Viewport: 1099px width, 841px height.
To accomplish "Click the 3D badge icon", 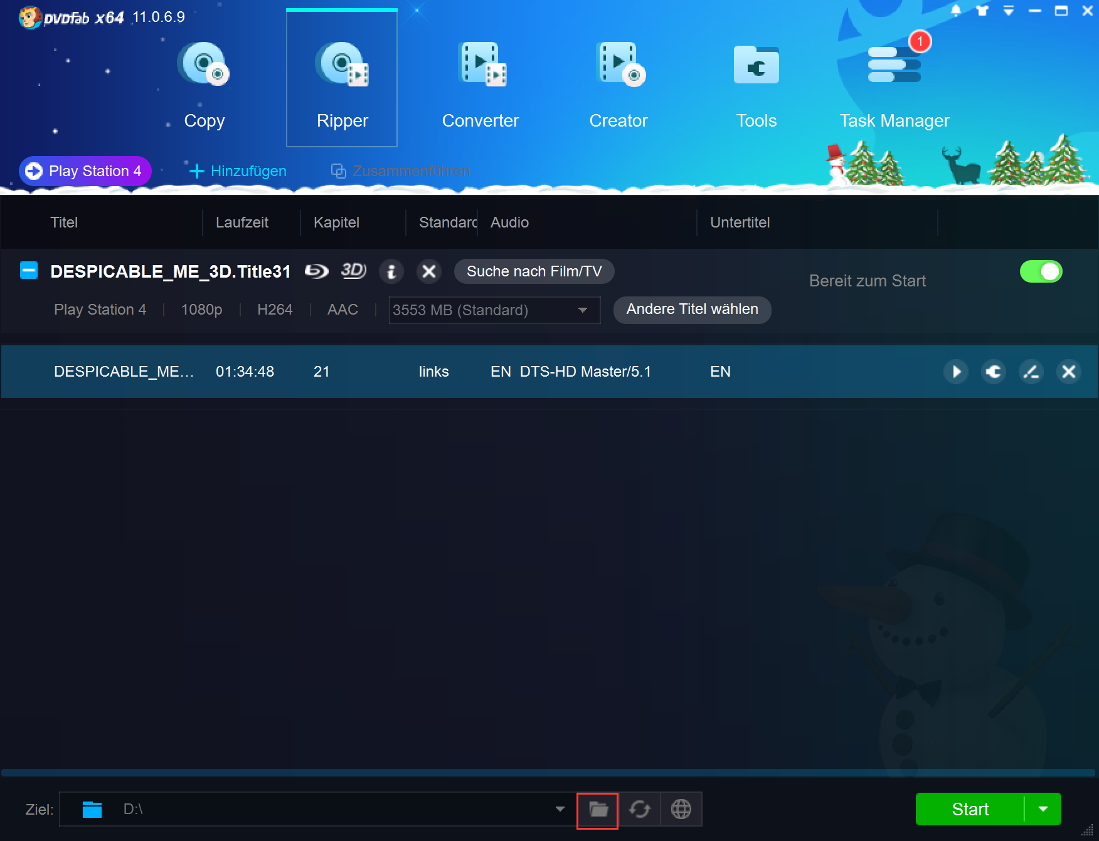I will click(x=354, y=271).
